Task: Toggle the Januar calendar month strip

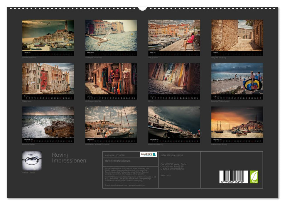Action: coord(47,54)
